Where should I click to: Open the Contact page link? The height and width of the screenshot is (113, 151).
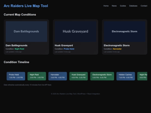tap(144, 6)
